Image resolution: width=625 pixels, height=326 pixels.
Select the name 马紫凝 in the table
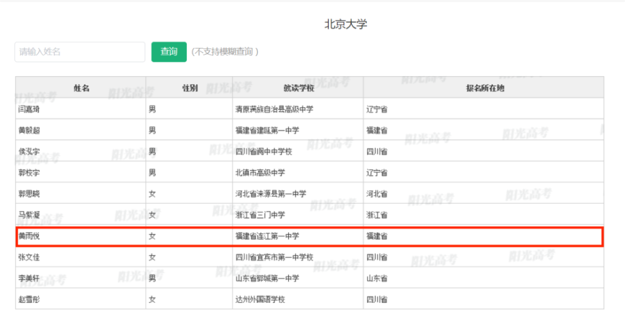29,215
